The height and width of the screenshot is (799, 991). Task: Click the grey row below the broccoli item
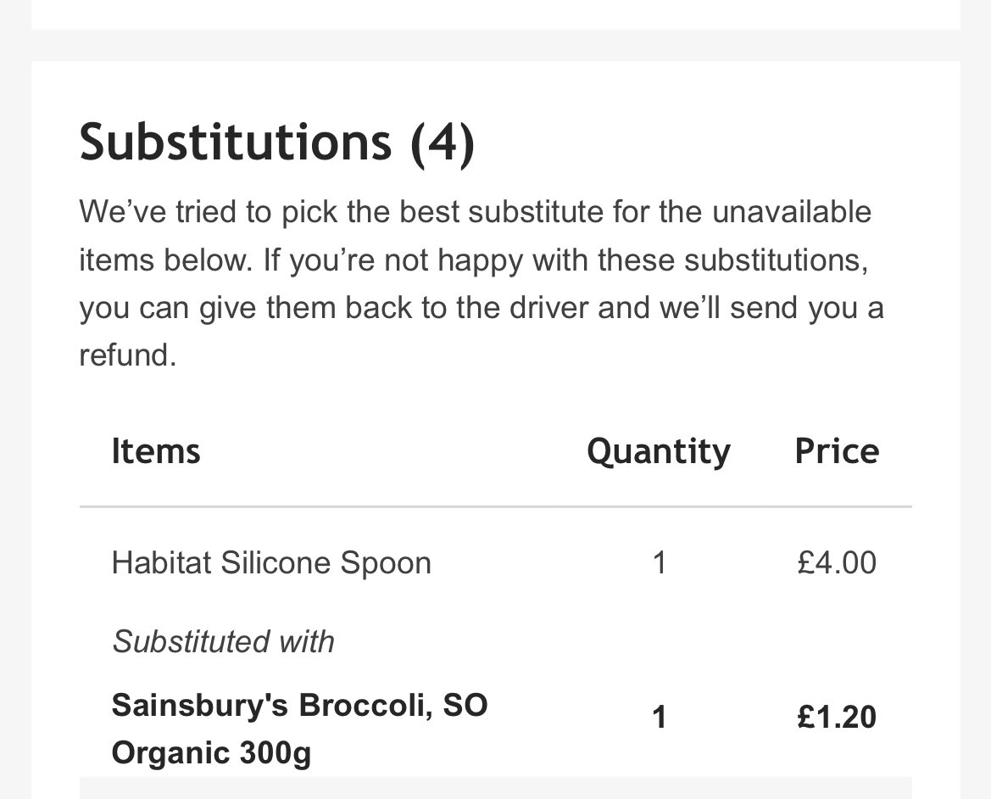click(x=495, y=788)
